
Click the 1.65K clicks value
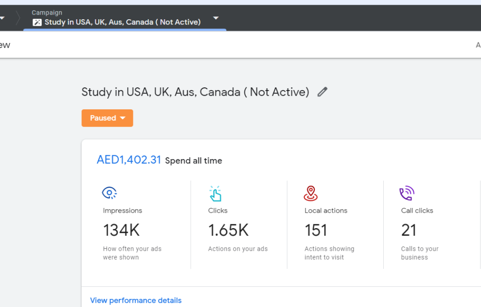pyautogui.click(x=228, y=230)
